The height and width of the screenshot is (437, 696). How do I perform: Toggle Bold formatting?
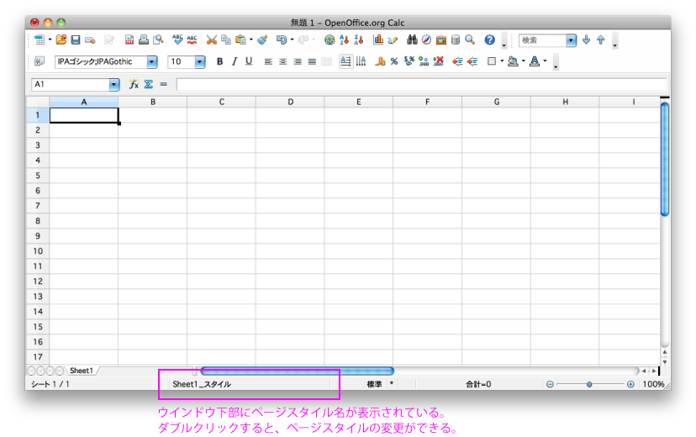tap(219, 61)
